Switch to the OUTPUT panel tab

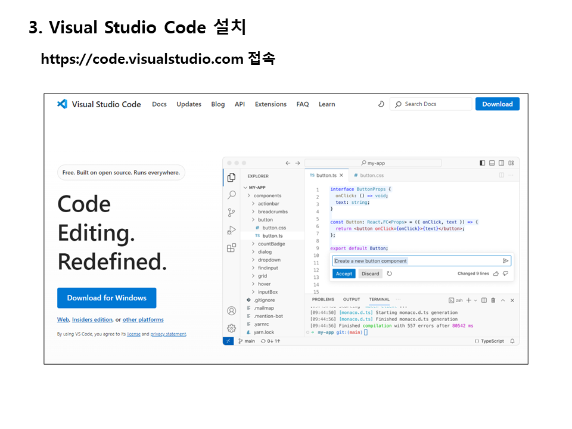coord(352,300)
